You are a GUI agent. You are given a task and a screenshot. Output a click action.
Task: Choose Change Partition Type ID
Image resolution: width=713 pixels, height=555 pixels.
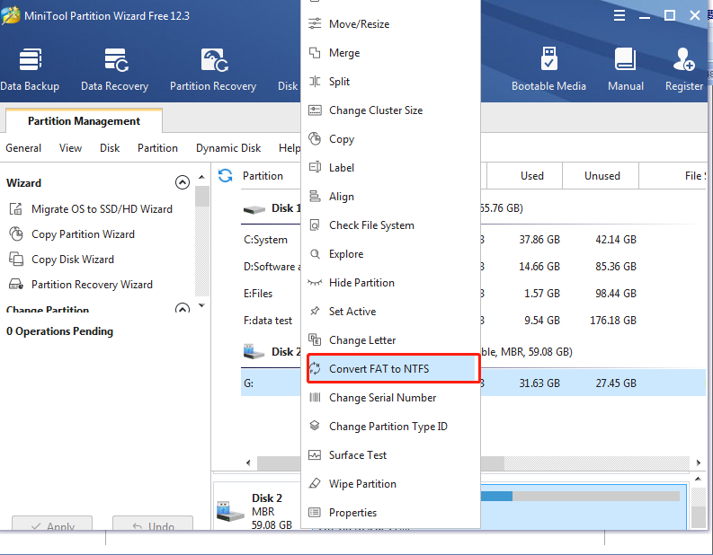[x=390, y=426]
